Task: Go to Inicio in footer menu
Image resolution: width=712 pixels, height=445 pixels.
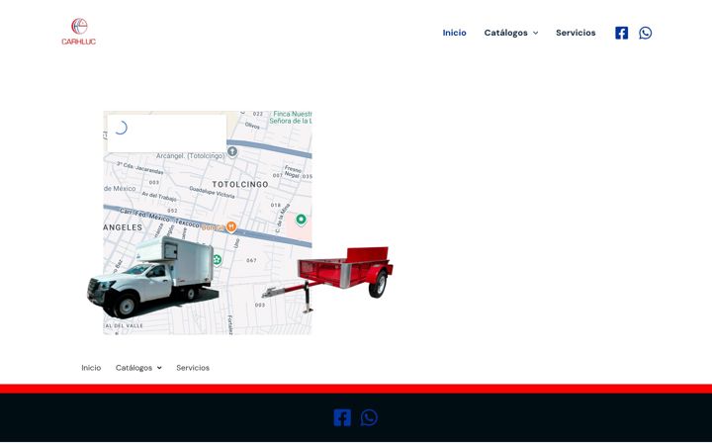Action: (91, 368)
